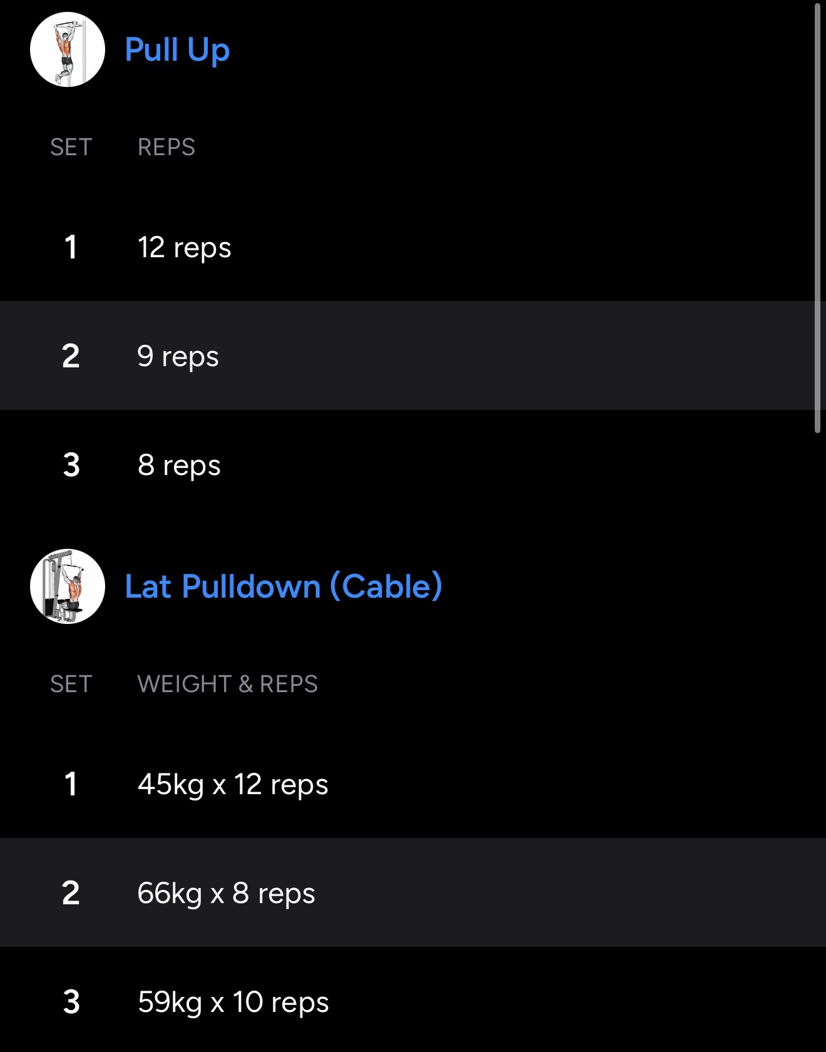The width and height of the screenshot is (826, 1052).
Task: Click the vertical scrollbar thumb
Action: point(817,218)
